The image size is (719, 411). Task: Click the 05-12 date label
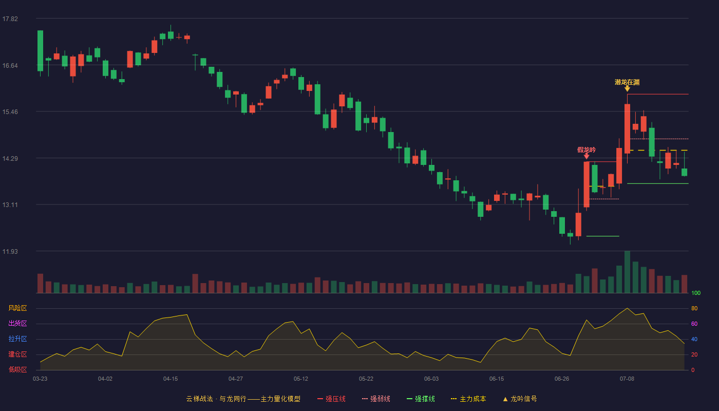point(301,379)
